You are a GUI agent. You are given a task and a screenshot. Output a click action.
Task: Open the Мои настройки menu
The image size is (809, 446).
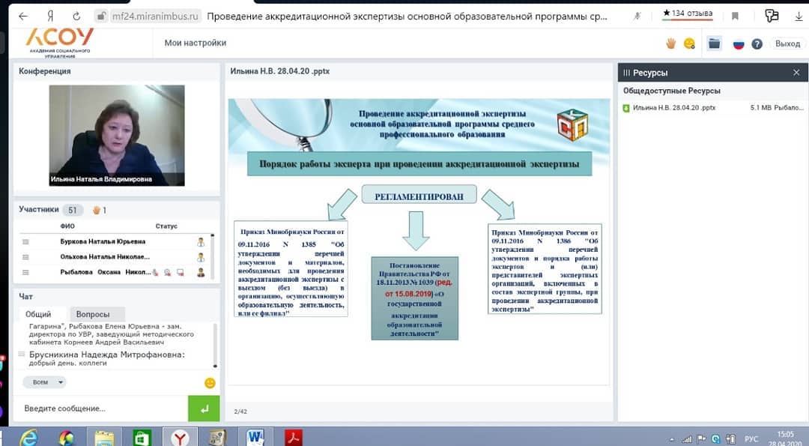196,43
